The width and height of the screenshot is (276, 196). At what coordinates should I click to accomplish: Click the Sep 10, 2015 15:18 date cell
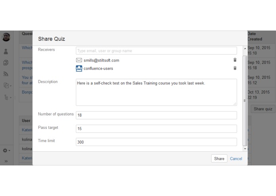(x=259, y=65)
